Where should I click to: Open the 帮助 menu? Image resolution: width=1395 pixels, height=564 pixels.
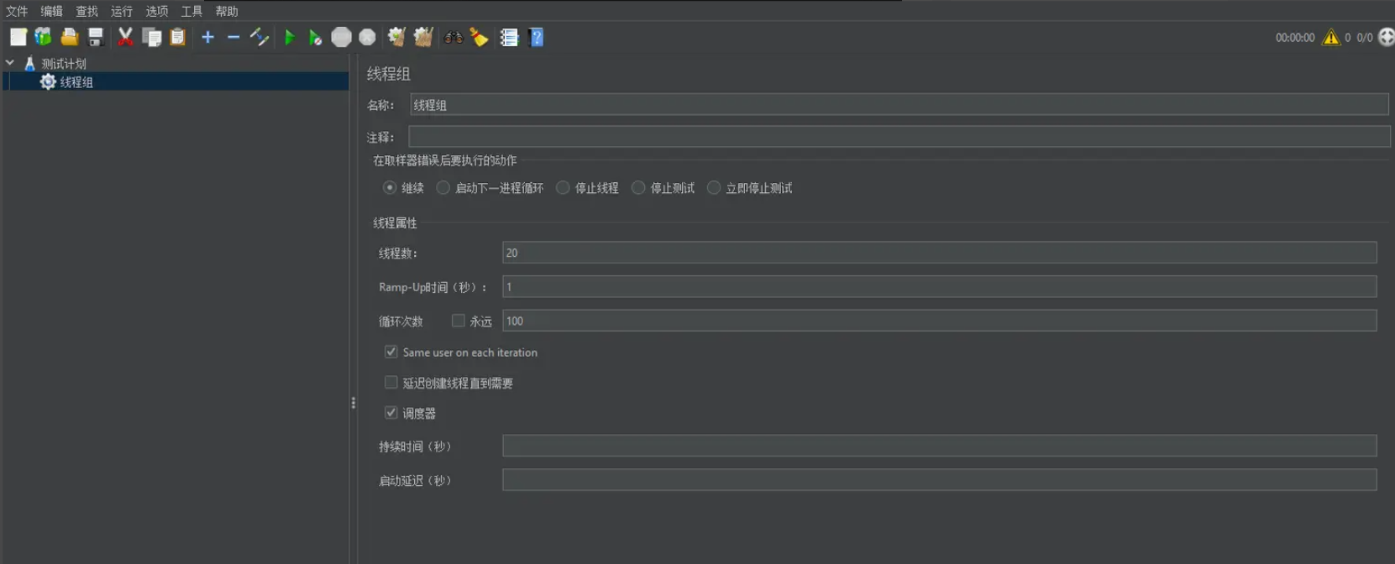click(227, 11)
